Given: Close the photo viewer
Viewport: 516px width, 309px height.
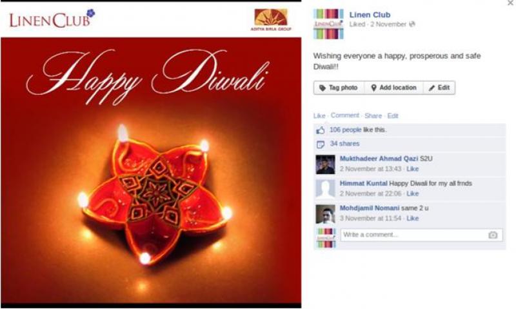Looking at the screenshot, I should point(510,3).
